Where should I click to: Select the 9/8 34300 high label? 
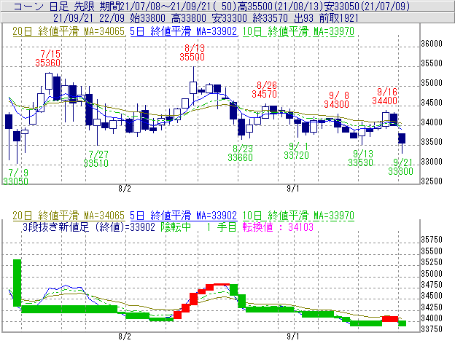pos(337,100)
